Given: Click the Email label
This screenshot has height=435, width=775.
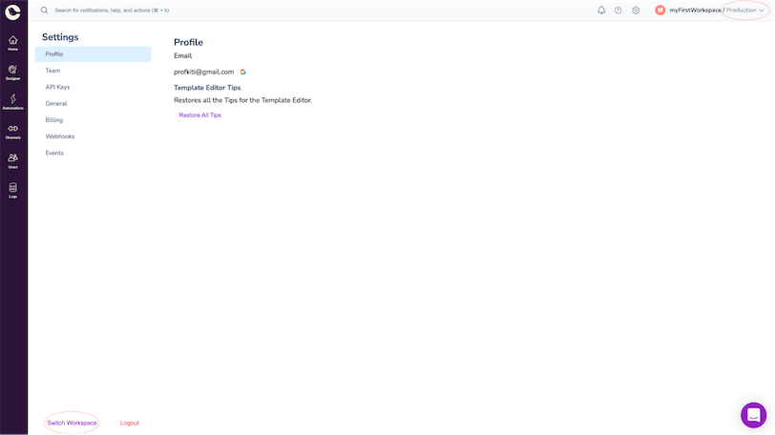Looking at the screenshot, I should [183, 55].
